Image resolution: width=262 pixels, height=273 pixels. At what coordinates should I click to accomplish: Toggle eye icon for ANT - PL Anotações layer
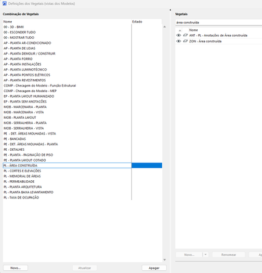click(x=179, y=35)
